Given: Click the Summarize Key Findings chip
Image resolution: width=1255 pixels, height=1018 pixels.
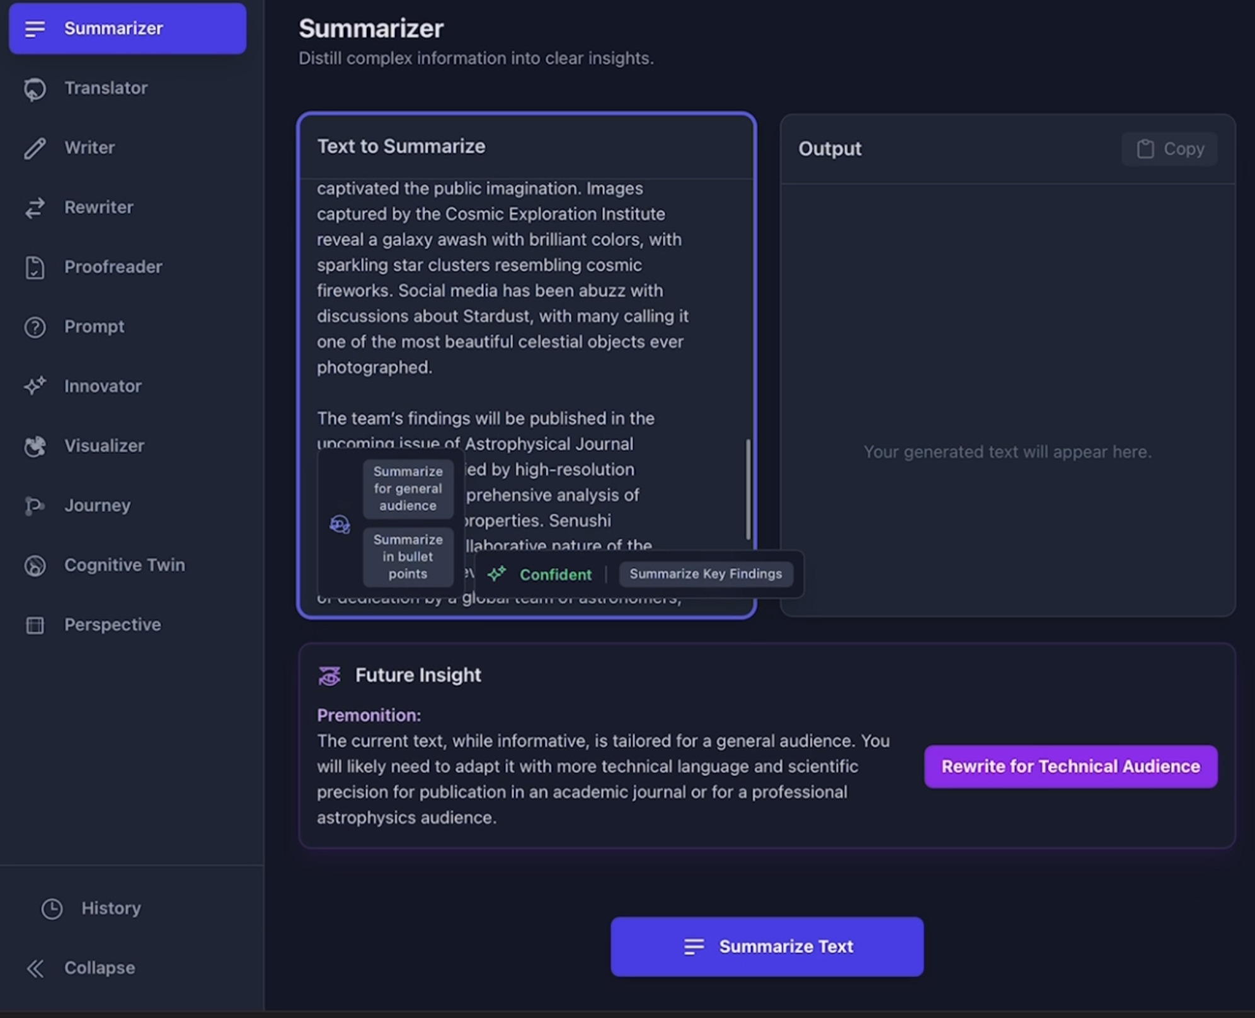Looking at the screenshot, I should point(706,574).
